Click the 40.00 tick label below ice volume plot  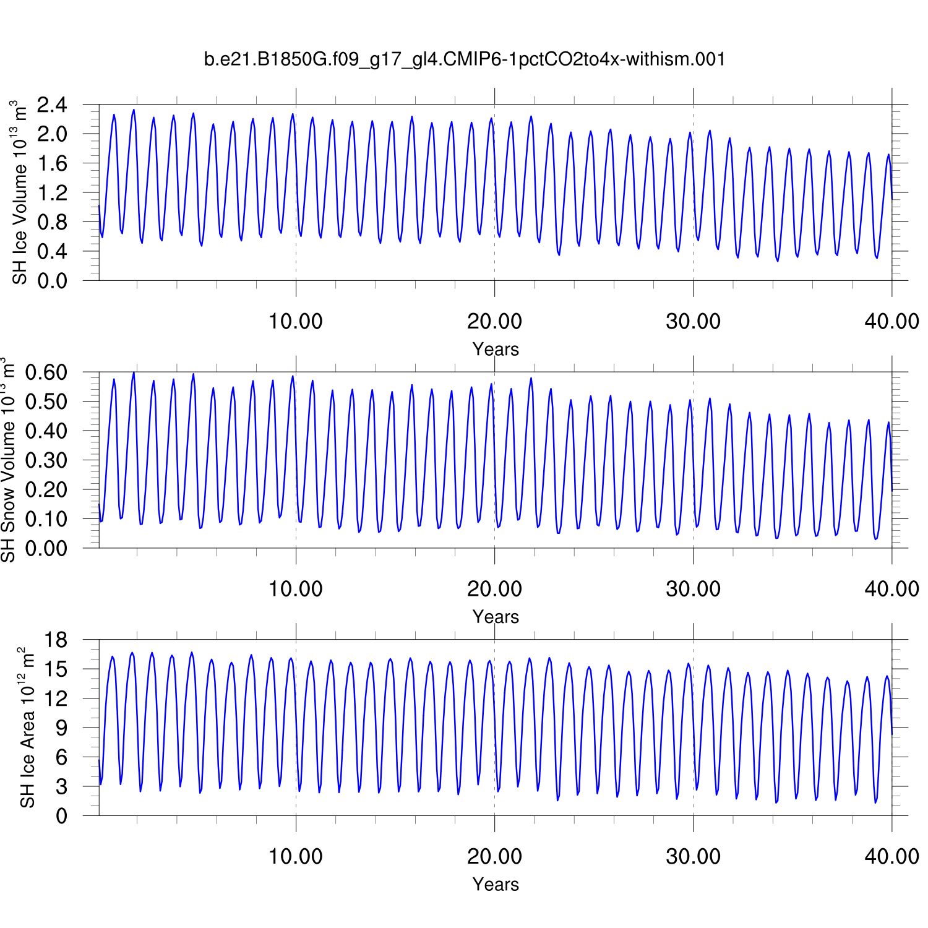(891, 322)
